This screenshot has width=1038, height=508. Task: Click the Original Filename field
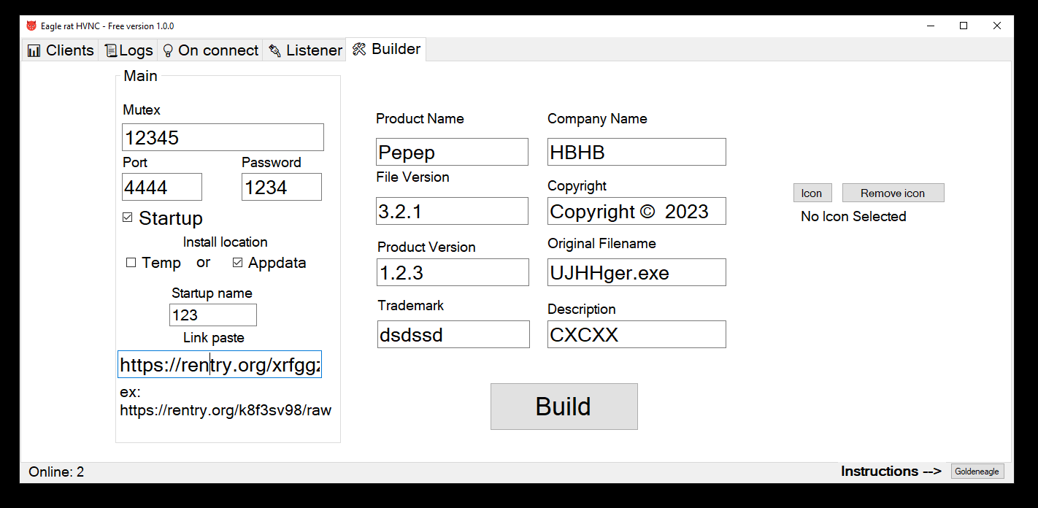[637, 272]
